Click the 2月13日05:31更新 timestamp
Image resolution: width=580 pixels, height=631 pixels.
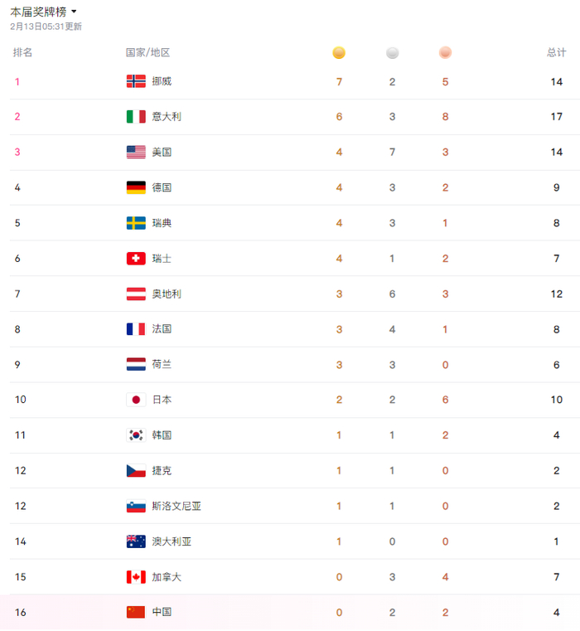46,27
